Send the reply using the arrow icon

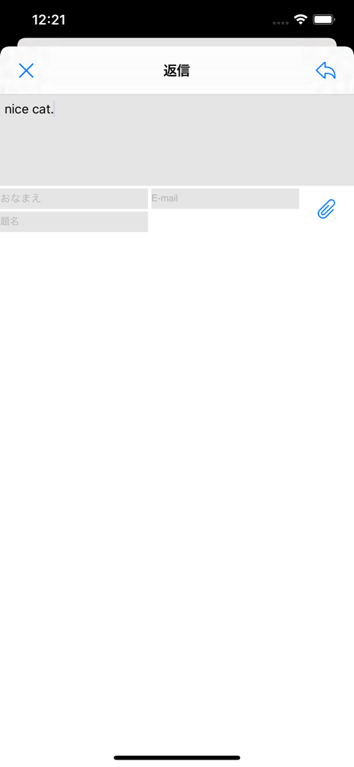pos(326,70)
